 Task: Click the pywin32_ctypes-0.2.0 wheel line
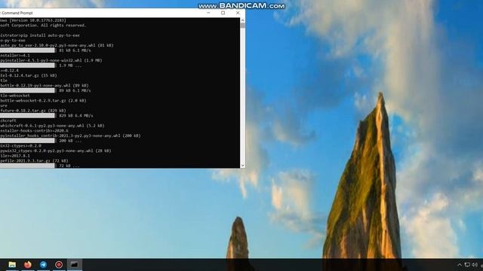pos(56,151)
